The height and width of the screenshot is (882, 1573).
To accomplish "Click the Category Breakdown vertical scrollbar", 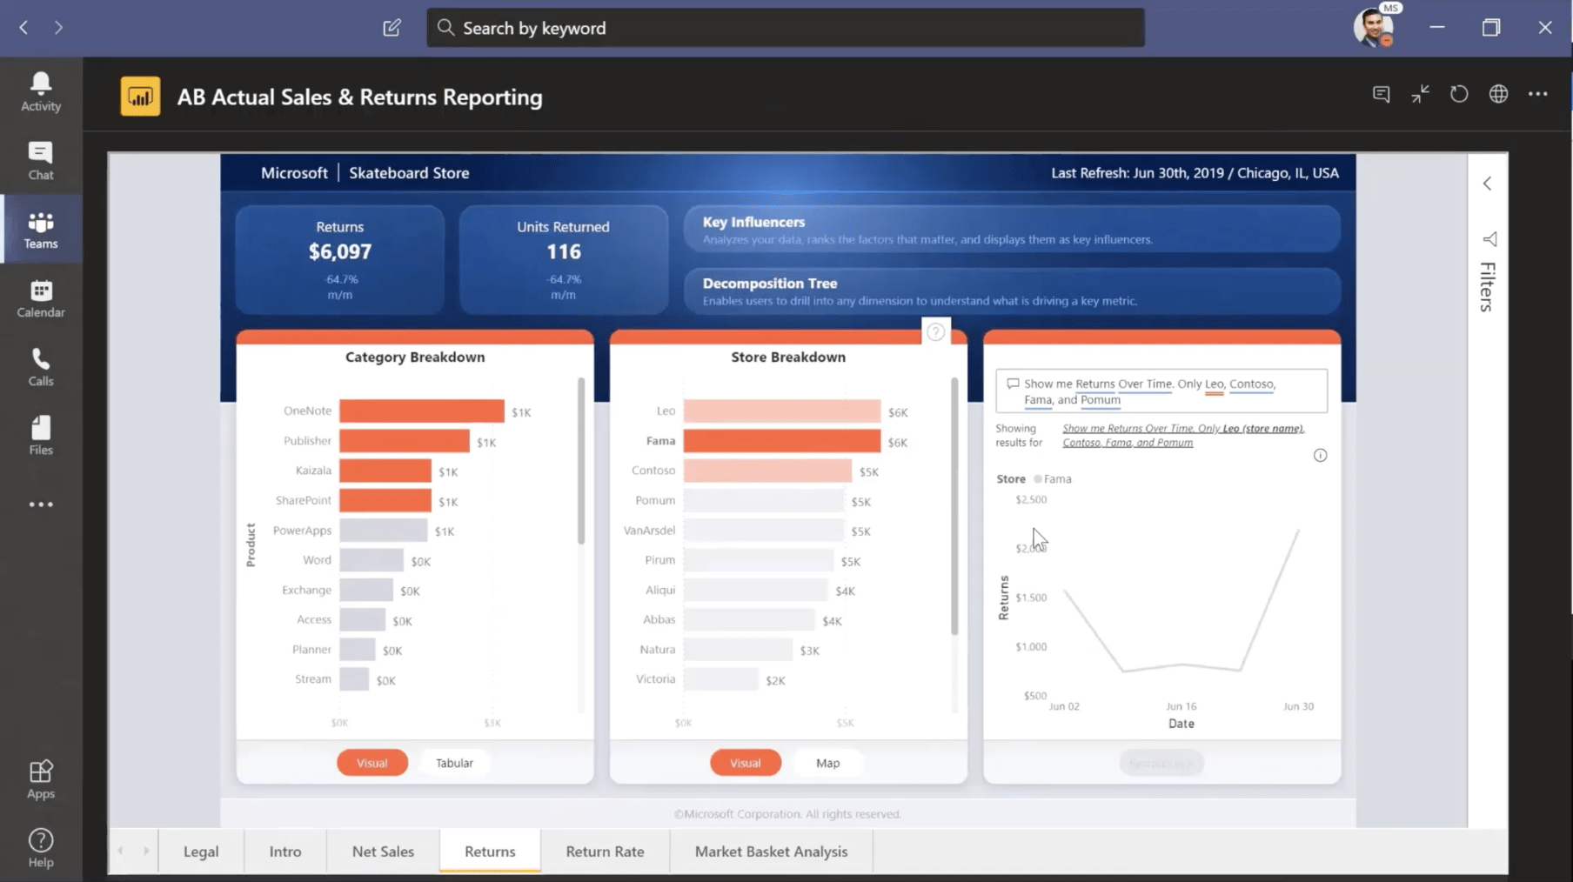I will tap(580, 460).
